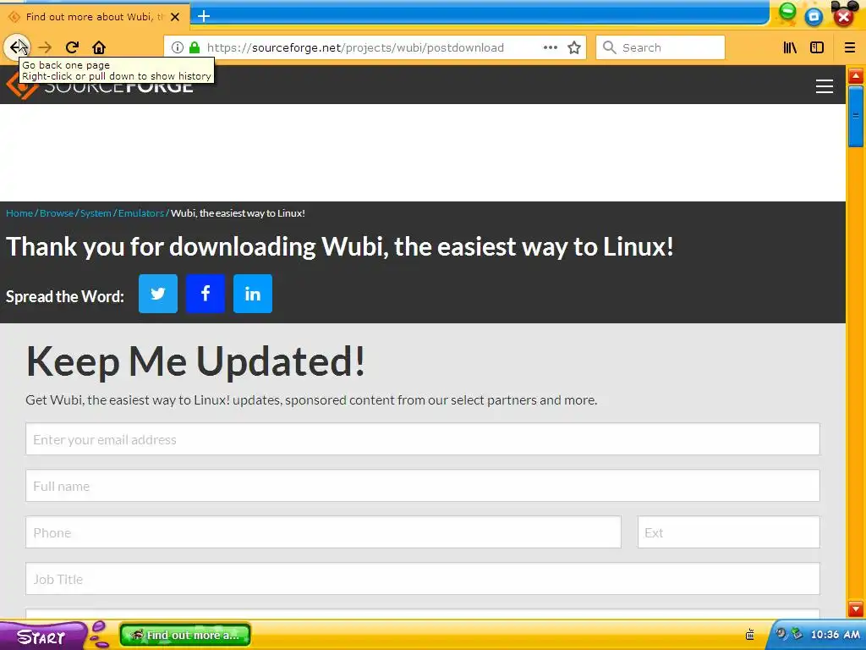This screenshot has width=866, height=650.
Task: Close the Wubi tab
Action: coord(175,17)
